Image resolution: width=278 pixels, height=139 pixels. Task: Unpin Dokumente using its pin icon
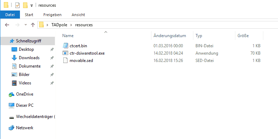click(x=52, y=67)
